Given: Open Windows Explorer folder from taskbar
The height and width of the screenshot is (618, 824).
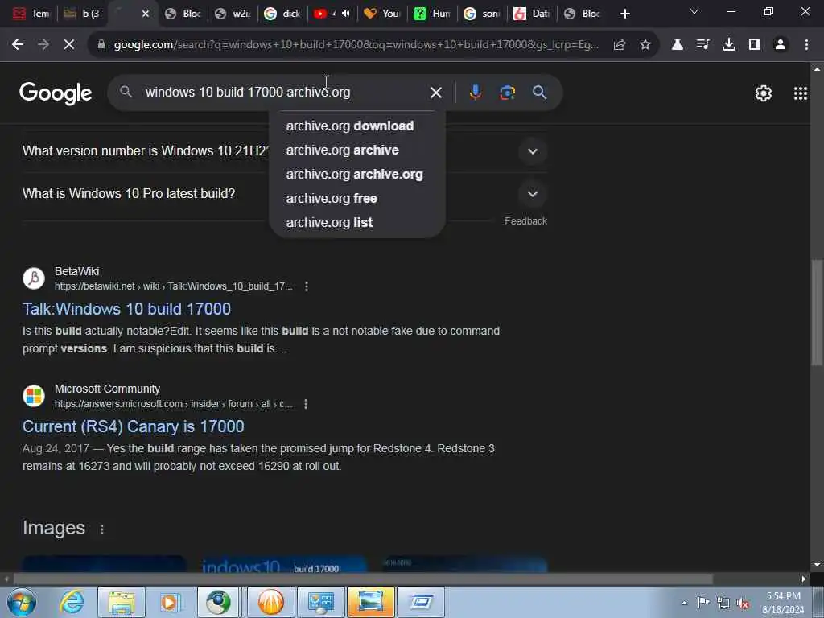Looking at the screenshot, I should (x=122, y=602).
